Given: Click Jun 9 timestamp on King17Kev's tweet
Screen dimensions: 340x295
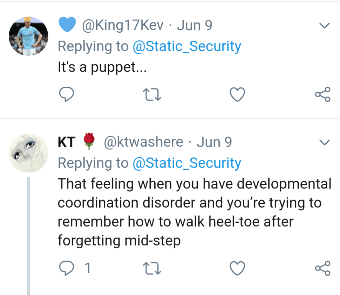Looking at the screenshot, I should pyautogui.click(x=195, y=26).
